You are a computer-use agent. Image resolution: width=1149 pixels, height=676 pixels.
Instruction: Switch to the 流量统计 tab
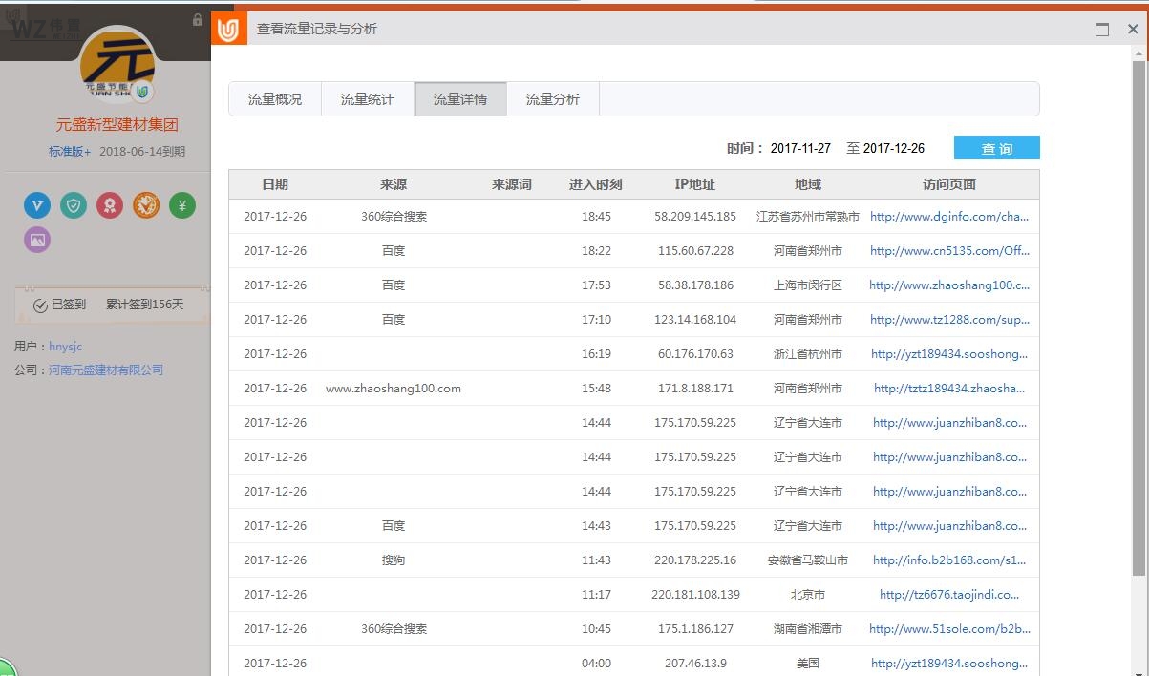coord(368,99)
